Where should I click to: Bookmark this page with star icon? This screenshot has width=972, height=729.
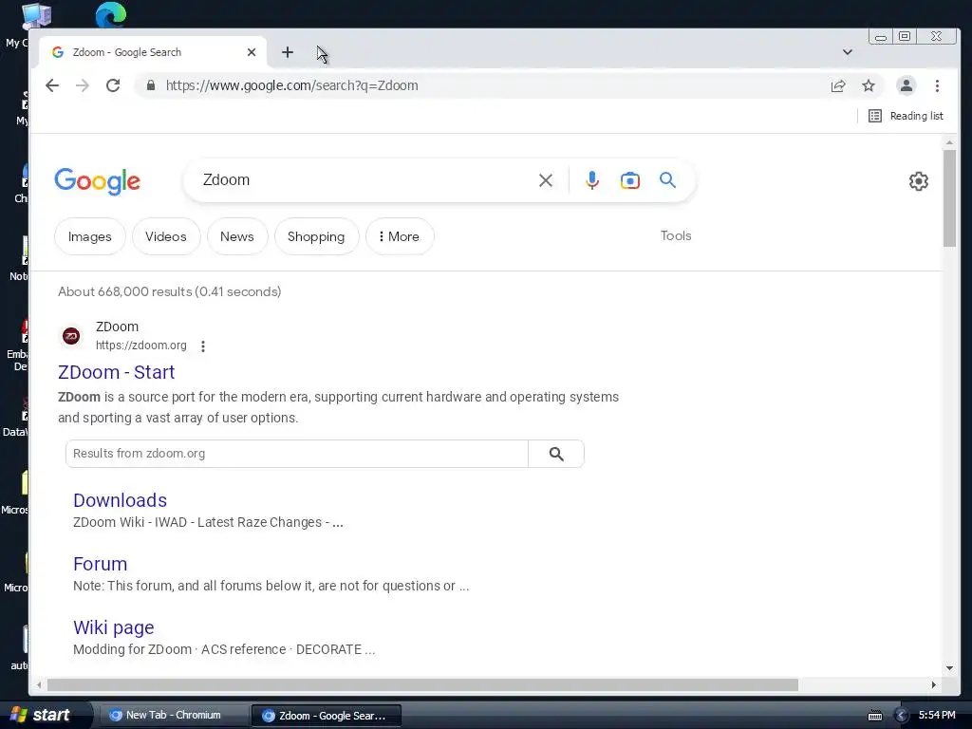pyautogui.click(x=869, y=85)
